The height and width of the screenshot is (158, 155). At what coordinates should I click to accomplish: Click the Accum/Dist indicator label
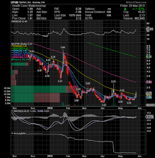pos(18,134)
